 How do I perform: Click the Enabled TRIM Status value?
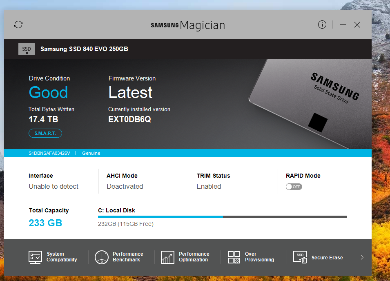209,186
